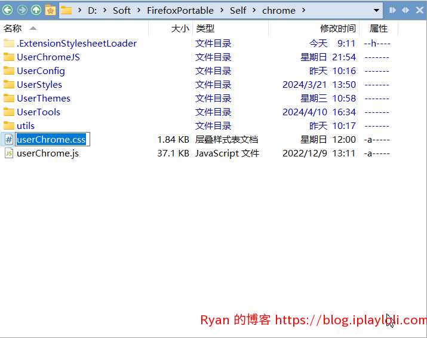Click the utils folder icon
The height and width of the screenshot is (338, 427).
(x=9, y=125)
